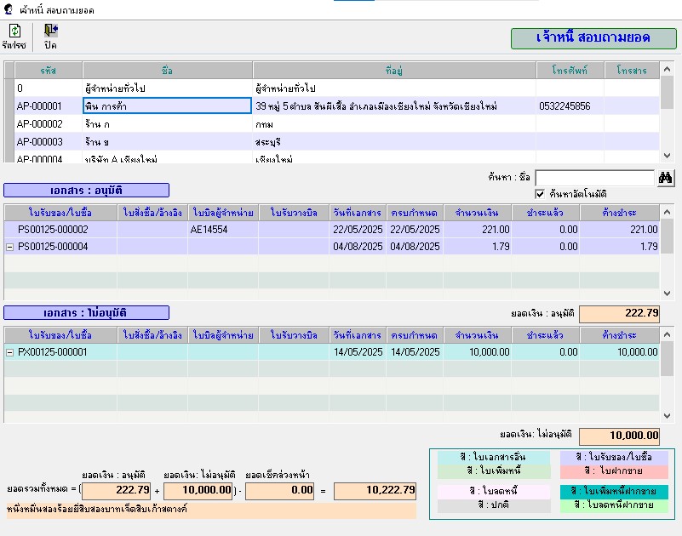
Task: Sort by the รหัส column header
Action: pyautogui.click(x=48, y=70)
